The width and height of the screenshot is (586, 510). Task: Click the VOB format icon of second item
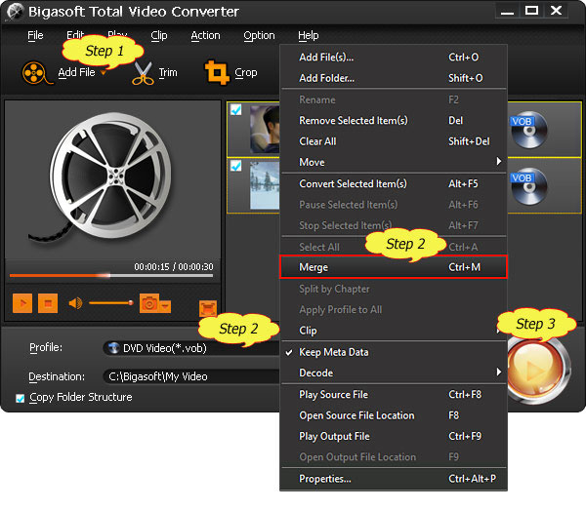528,186
